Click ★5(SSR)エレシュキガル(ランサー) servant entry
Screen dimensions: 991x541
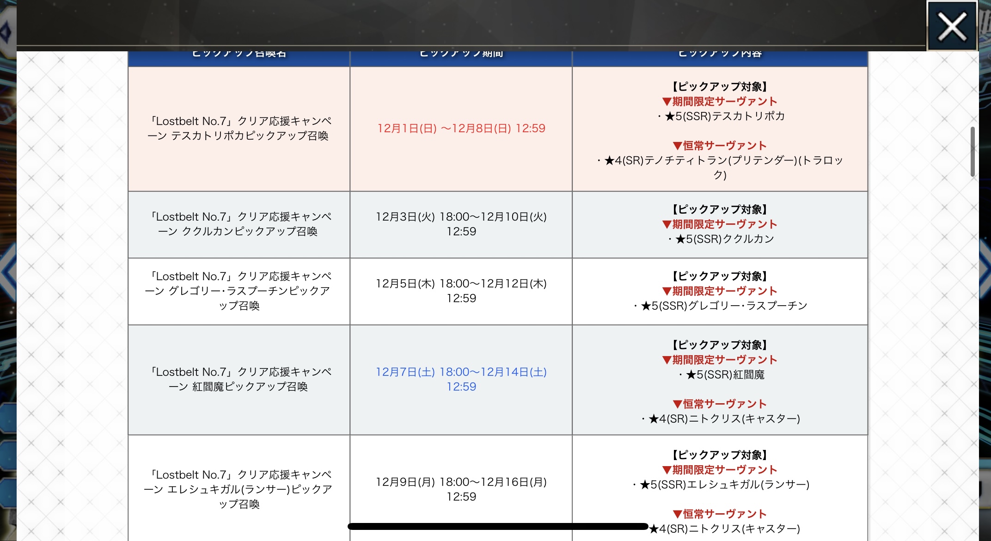724,485
